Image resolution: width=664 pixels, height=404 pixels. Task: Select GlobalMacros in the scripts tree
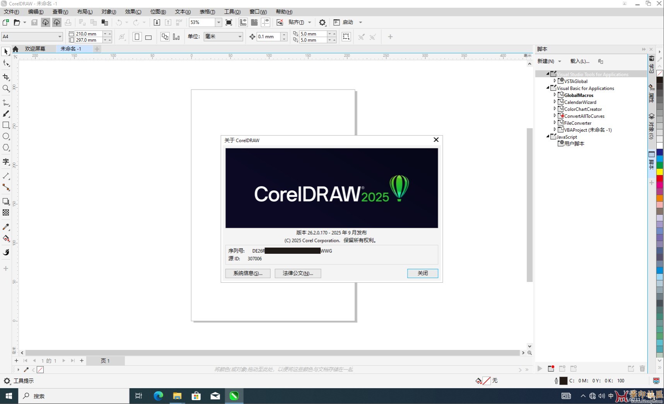pos(579,95)
